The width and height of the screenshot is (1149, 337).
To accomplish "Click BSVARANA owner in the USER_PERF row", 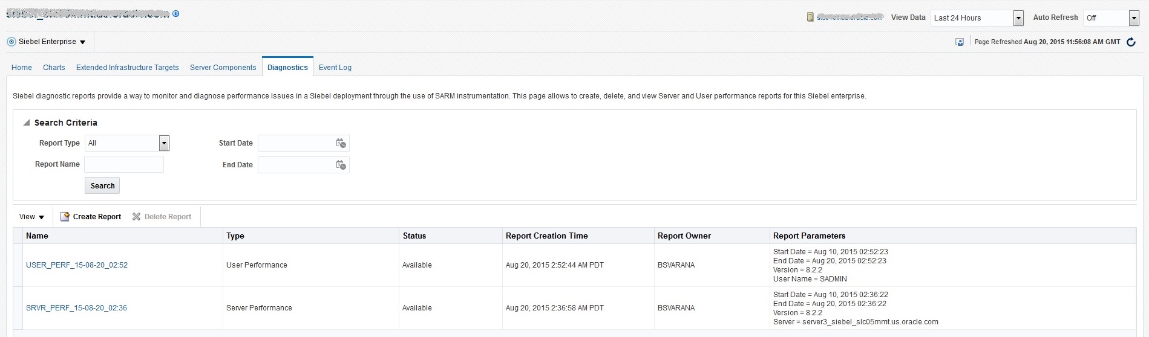I will (676, 265).
